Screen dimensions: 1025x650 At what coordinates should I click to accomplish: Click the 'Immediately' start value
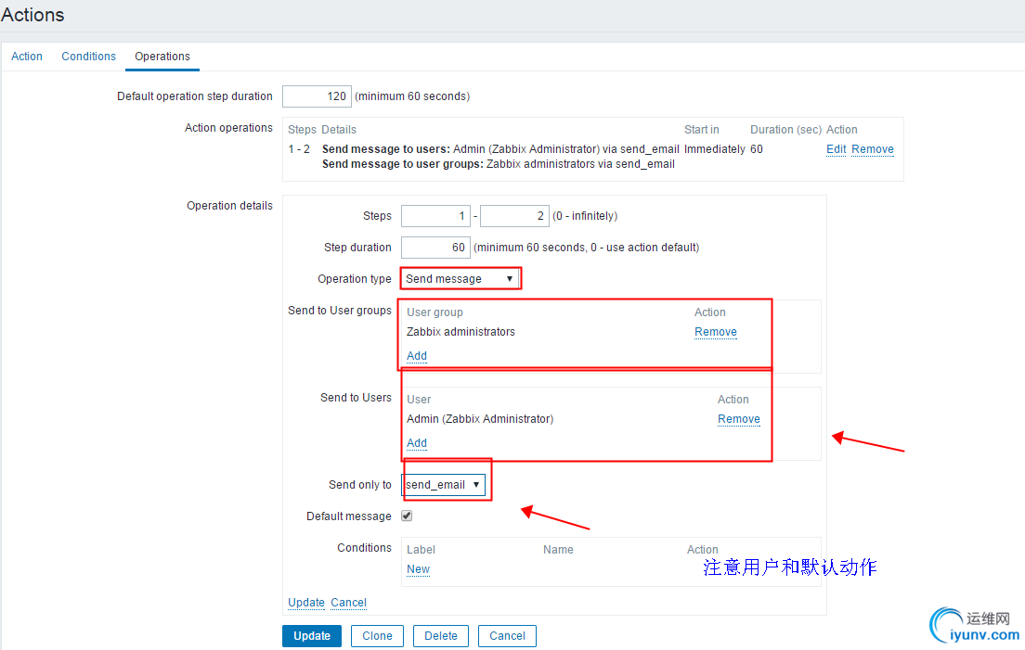point(715,148)
